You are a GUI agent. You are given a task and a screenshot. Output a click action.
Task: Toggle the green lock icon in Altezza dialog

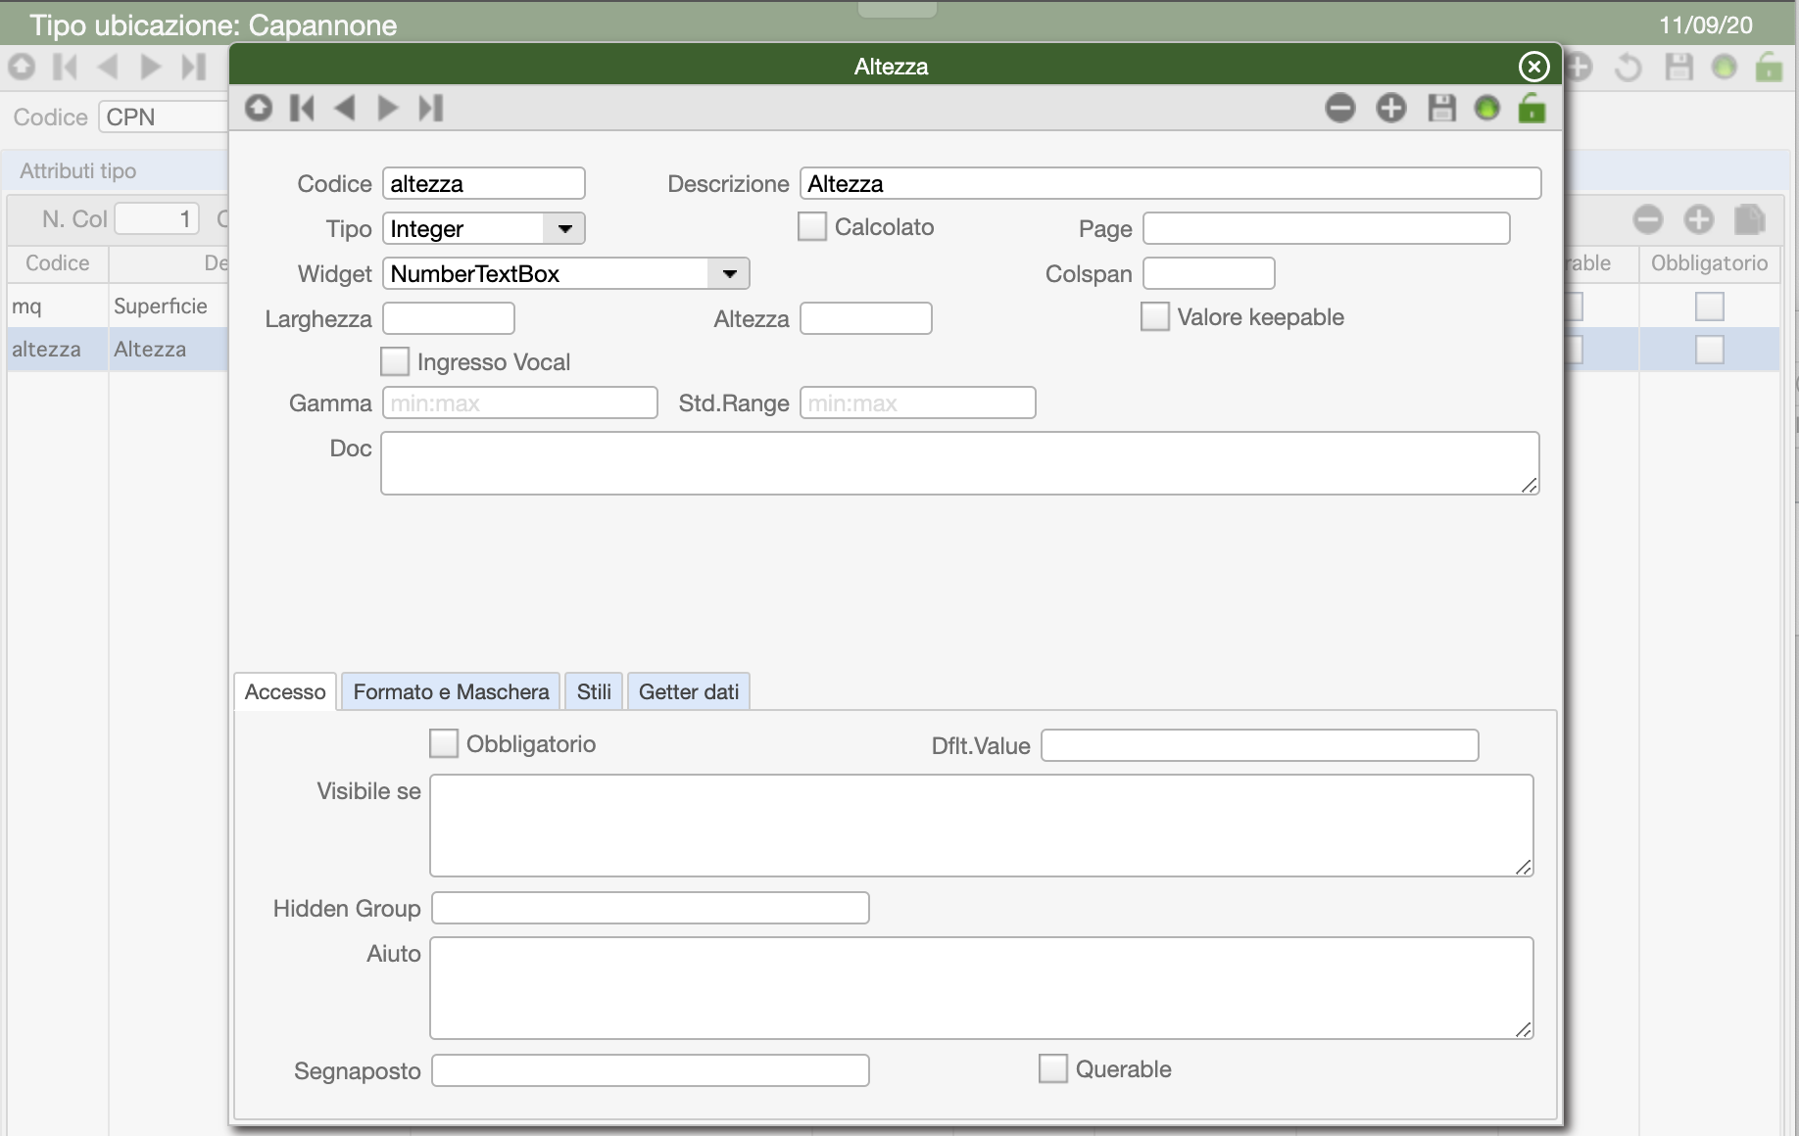click(1532, 108)
